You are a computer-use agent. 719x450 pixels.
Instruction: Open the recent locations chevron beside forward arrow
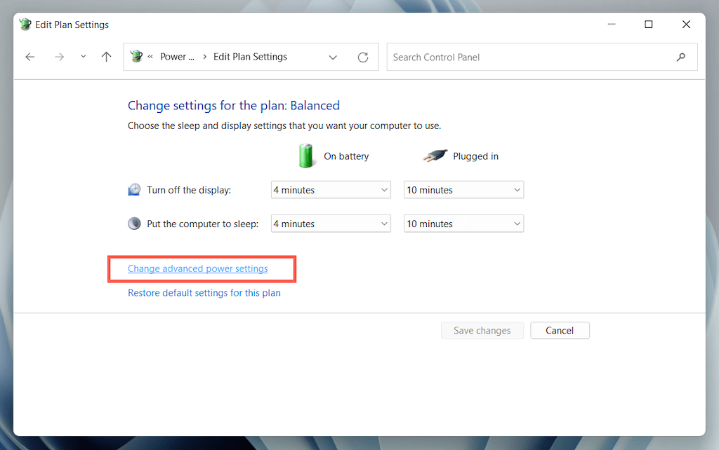tap(82, 57)
